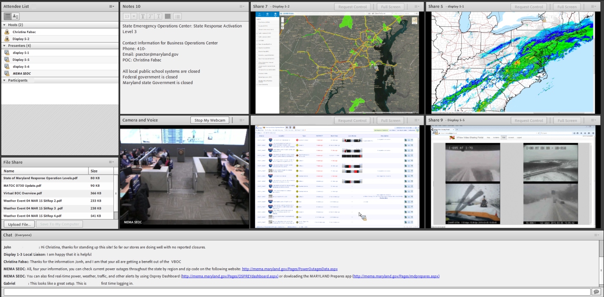The width and height of the screenshot is (604, 297).
Task: Select Virtual BOC Overview.pdf in File Share
Action: tap(23, 193)
